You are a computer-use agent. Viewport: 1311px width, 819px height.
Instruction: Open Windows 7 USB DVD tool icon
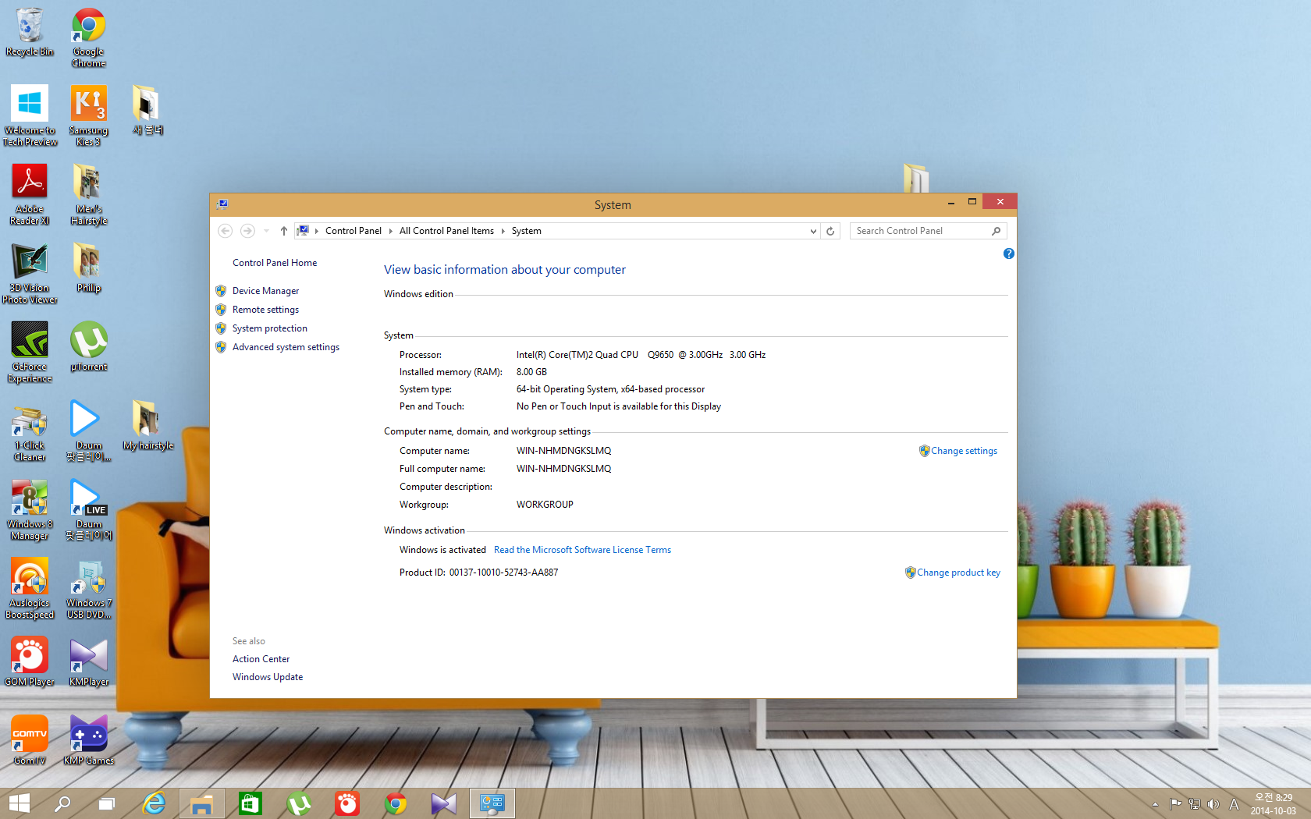coord(88,589)
